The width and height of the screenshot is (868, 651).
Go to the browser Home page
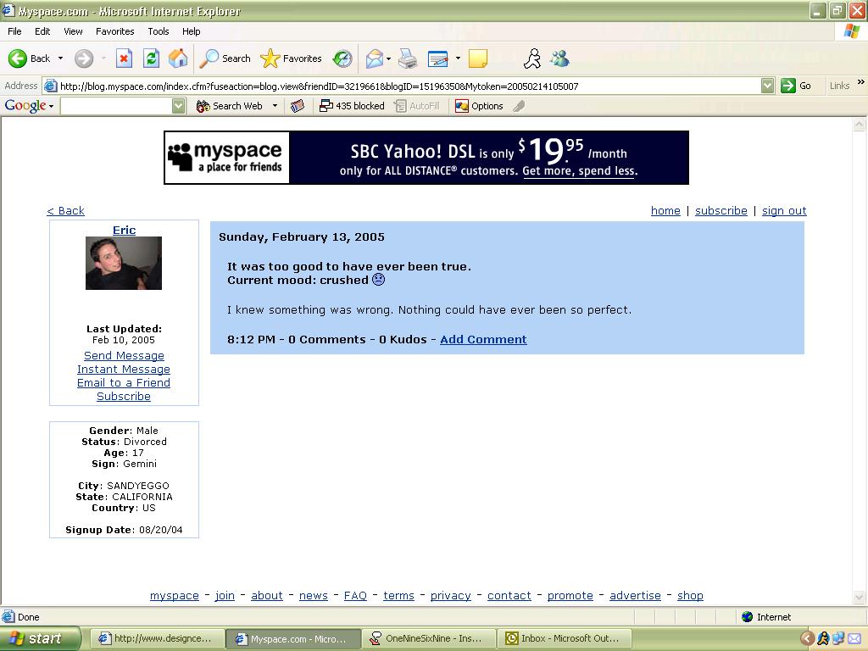178,58
